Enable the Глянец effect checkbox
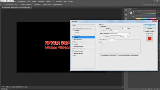This screenshot has height=90, width=160. click(73, 44)
